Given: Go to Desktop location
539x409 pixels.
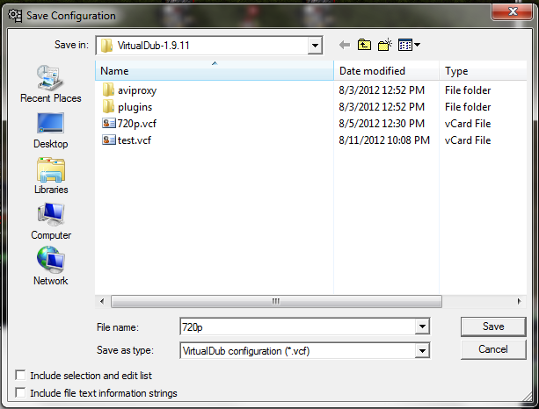Looking at the screenshot, I should (x=50, y=130).
